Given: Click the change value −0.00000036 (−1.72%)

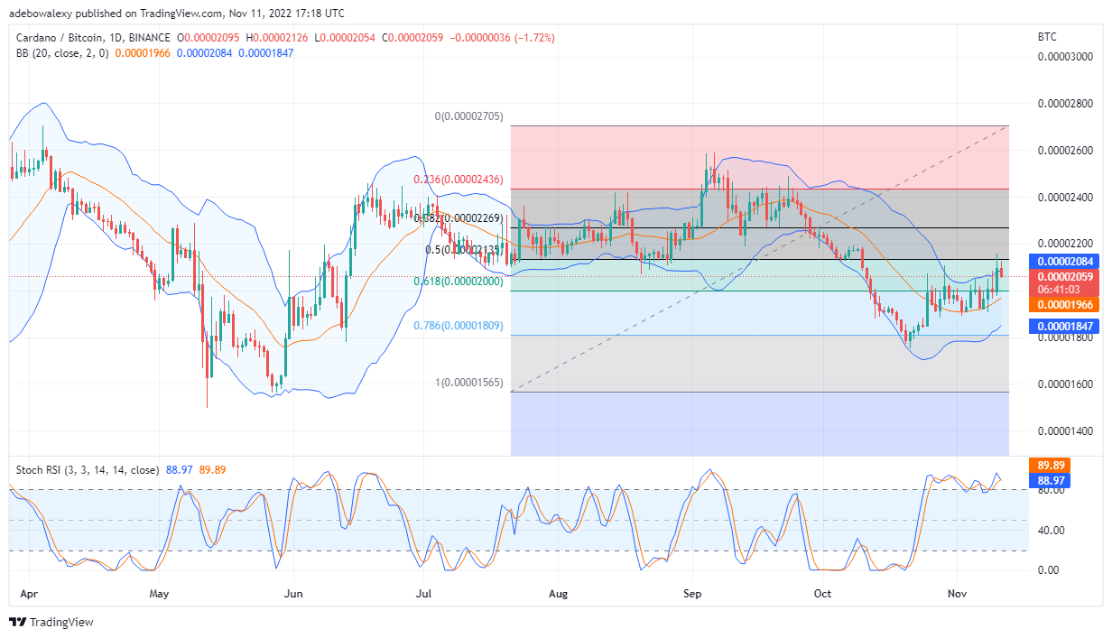Looking at the screenshot, I should (503, 38).
